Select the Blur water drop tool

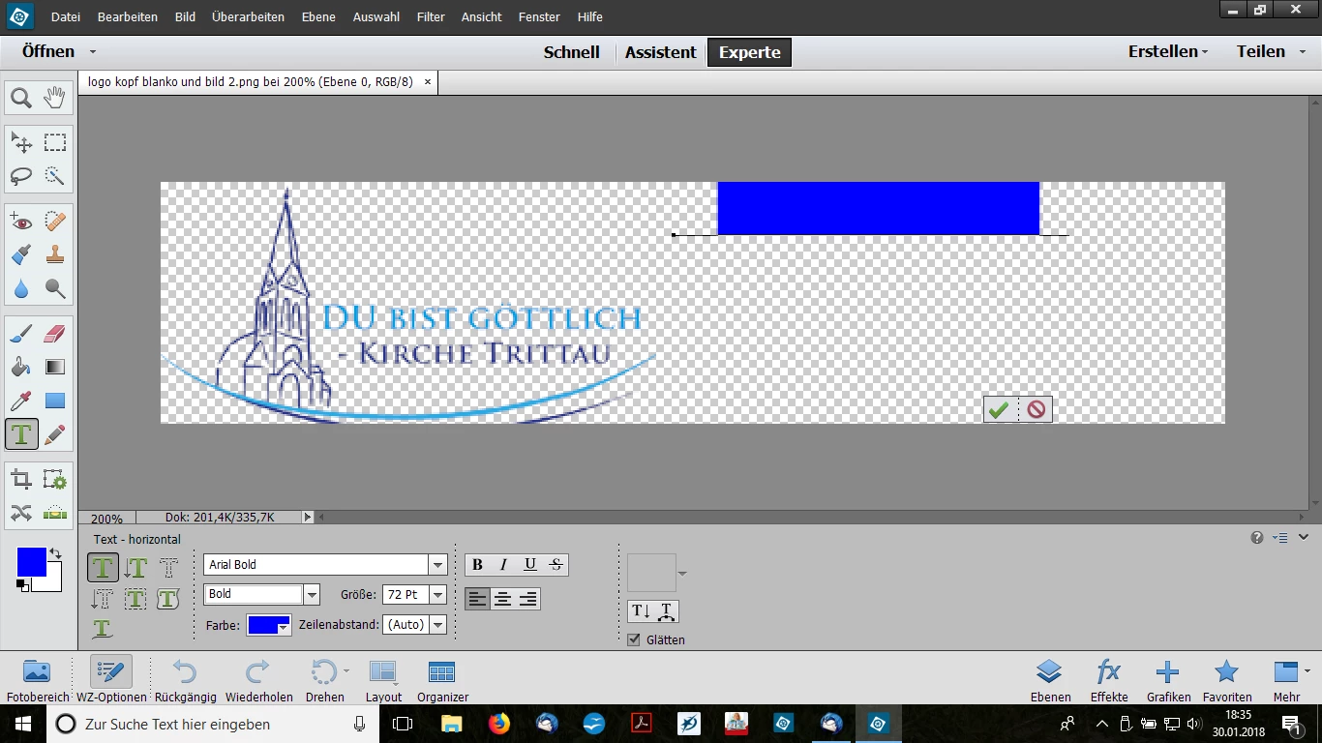point(21,288)
